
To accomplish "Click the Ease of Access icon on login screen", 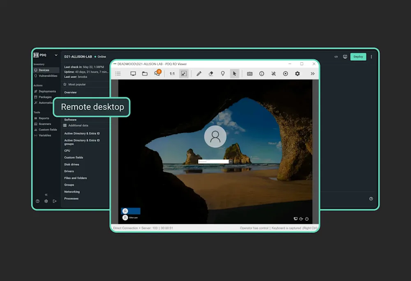I will (x=301, y=219).
